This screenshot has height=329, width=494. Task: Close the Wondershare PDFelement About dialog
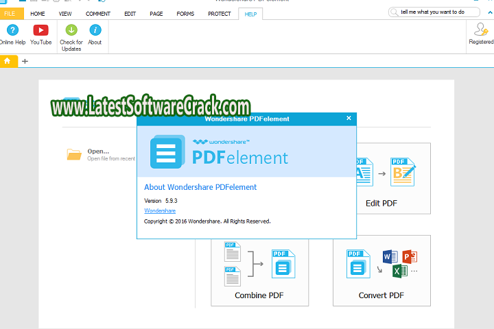[349, 118]
